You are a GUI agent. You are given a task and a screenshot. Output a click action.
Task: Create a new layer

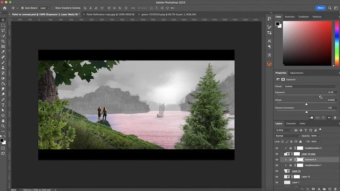[329, 189]
